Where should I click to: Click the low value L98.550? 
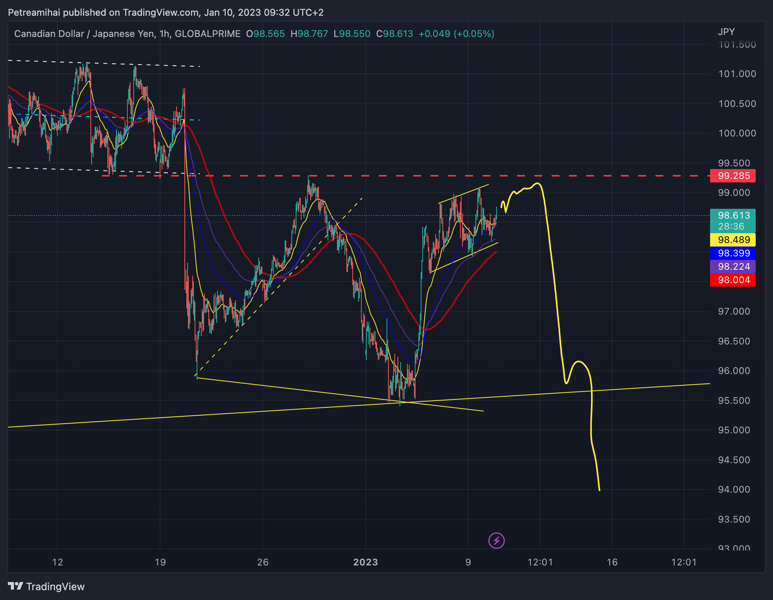point(352,34)
